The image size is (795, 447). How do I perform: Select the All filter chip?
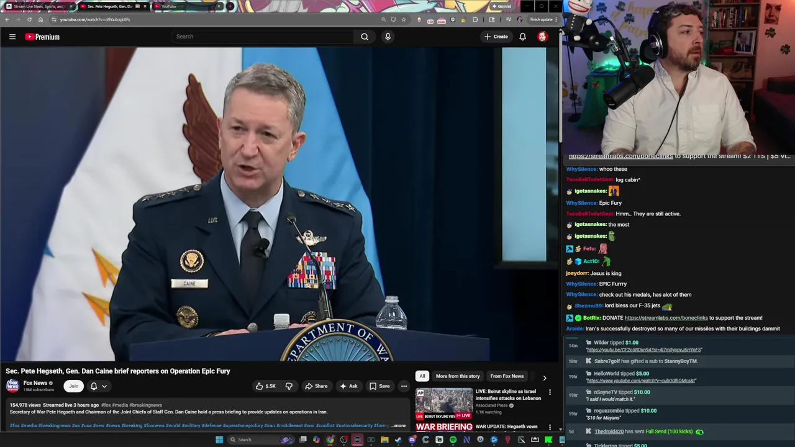(x=422, y=376)
